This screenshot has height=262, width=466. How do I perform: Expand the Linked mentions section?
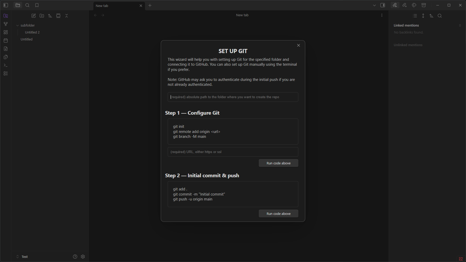(x=406, y=25)
